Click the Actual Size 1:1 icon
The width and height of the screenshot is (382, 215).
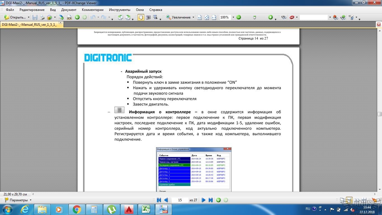[x=199, y=17]
